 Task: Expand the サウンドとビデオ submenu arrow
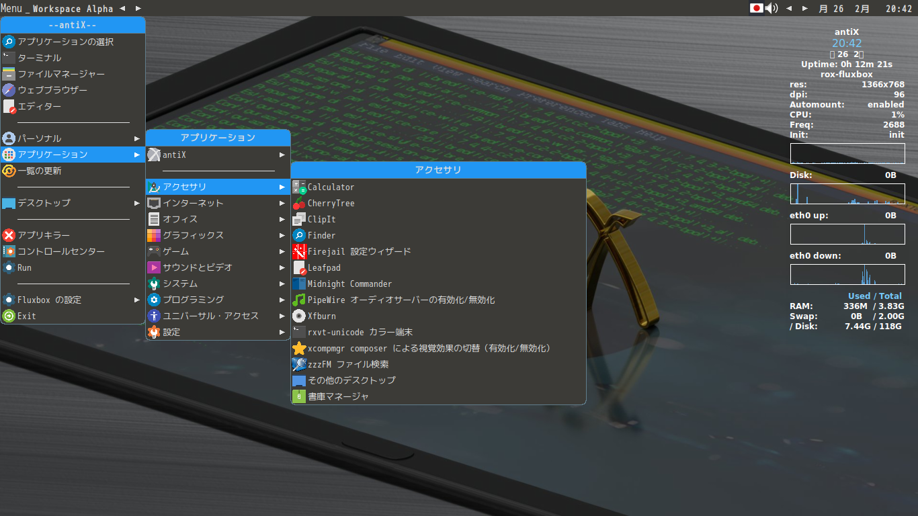tap(282, 267)
